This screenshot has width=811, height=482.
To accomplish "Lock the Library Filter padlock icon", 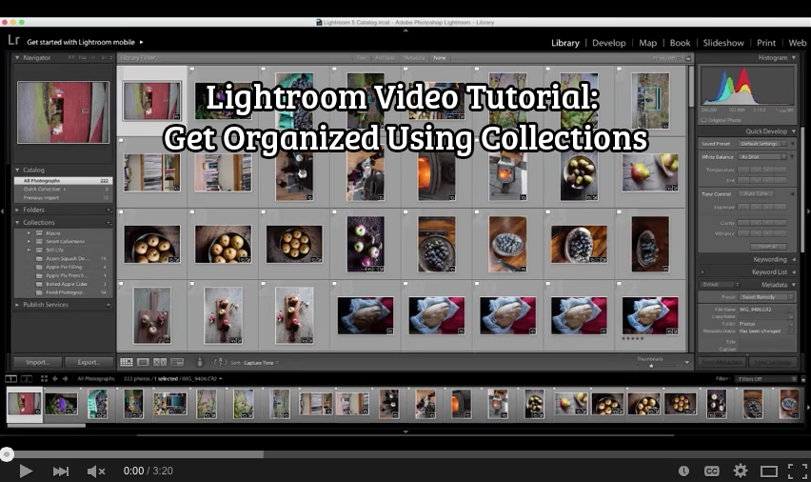I will [688, 58].
